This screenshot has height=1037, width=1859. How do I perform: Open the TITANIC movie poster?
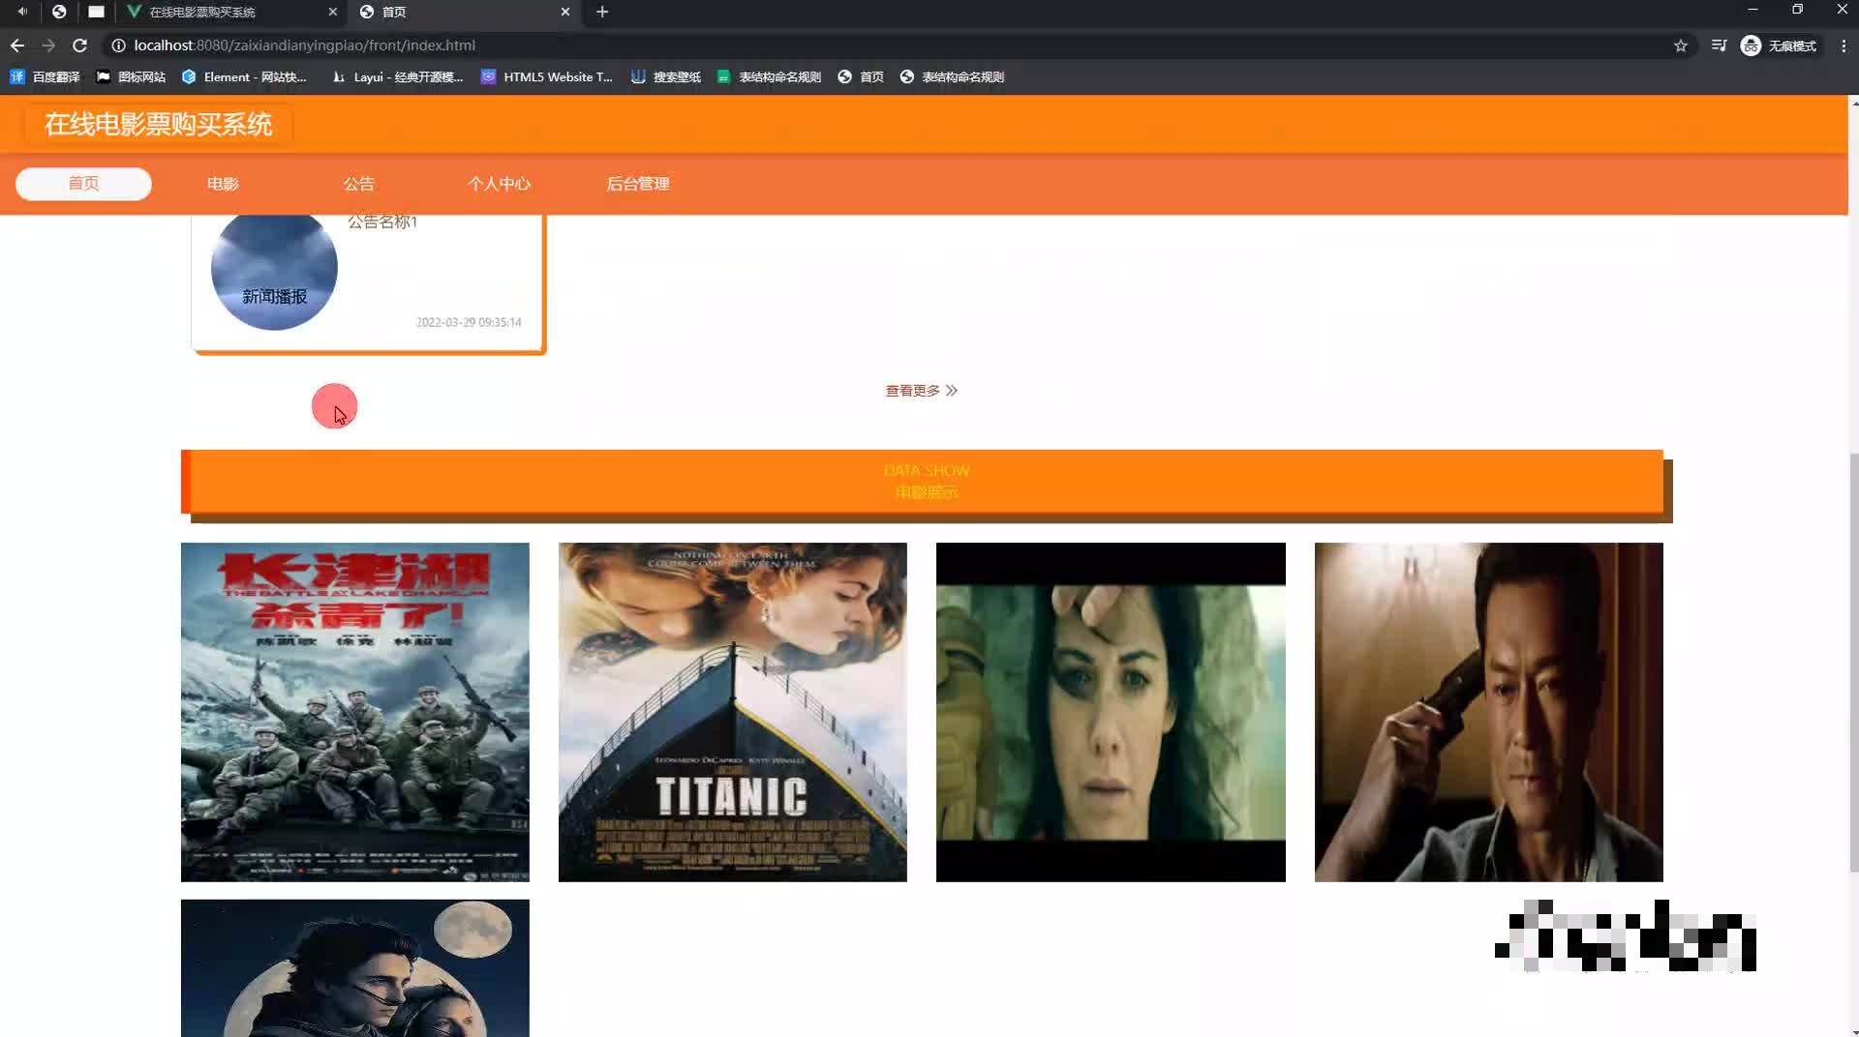[x=733, y=712]
